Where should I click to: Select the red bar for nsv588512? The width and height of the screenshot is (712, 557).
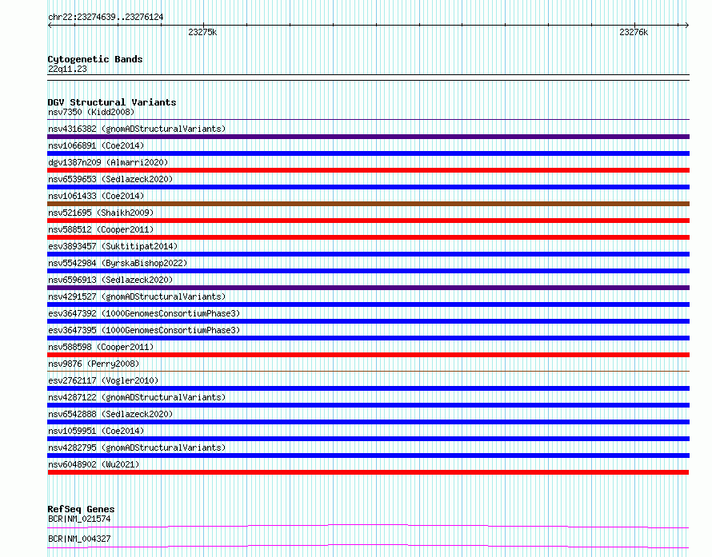[x=368, y=237]
